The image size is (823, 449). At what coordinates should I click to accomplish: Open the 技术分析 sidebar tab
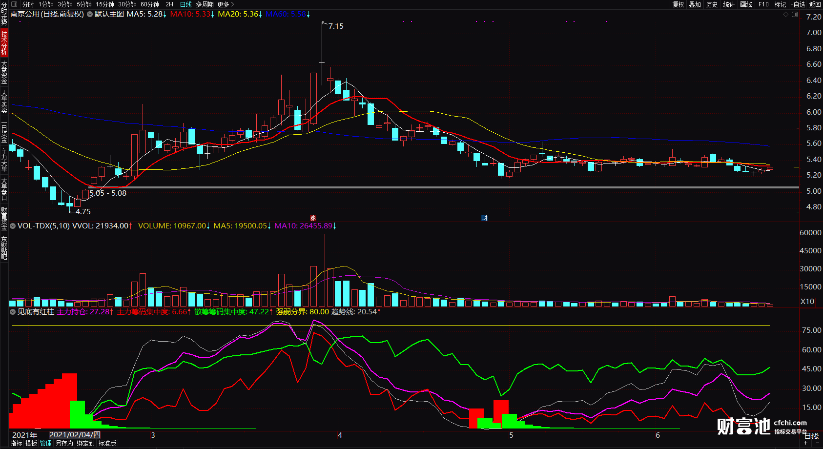coord(4,42)
